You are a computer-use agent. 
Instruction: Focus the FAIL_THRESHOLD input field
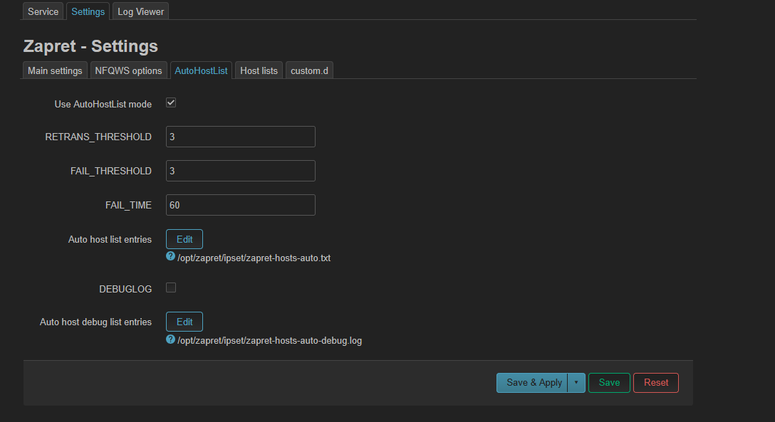[241, 171]
